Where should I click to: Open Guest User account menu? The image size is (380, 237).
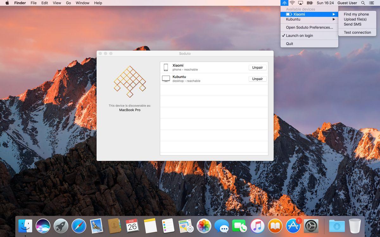347,3
